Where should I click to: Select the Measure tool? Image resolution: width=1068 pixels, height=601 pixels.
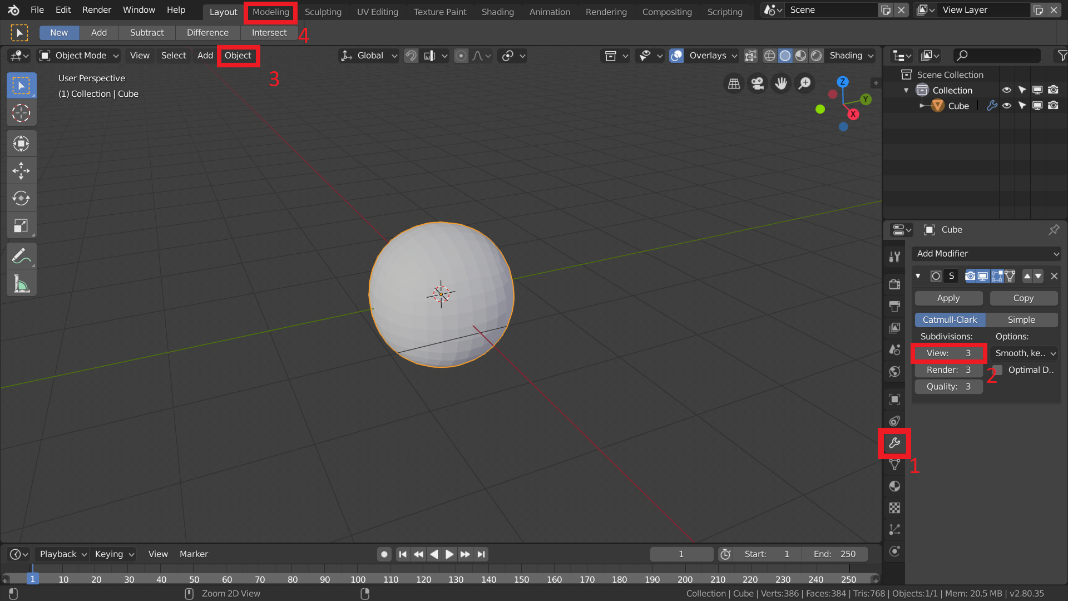click(x=21, y=284)
